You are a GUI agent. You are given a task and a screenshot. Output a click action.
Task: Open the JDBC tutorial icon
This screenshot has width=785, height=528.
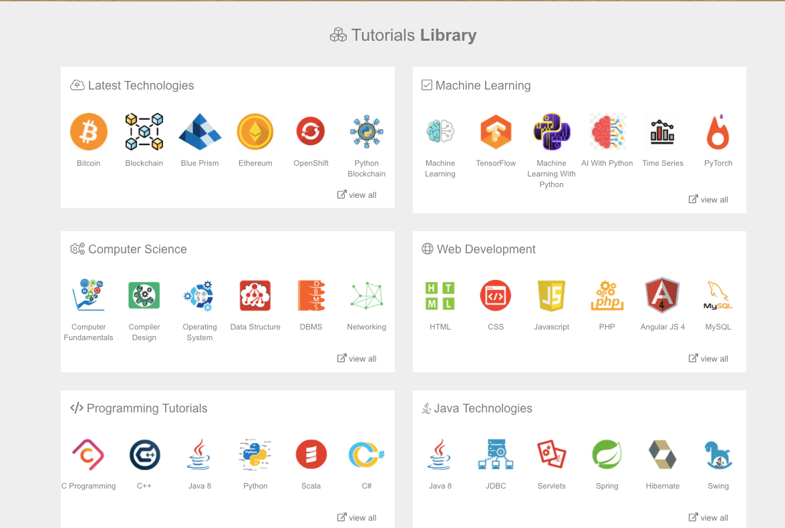click(496, 454)
